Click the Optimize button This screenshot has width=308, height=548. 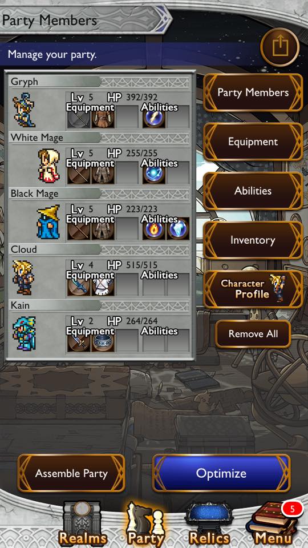pos(221,473)
